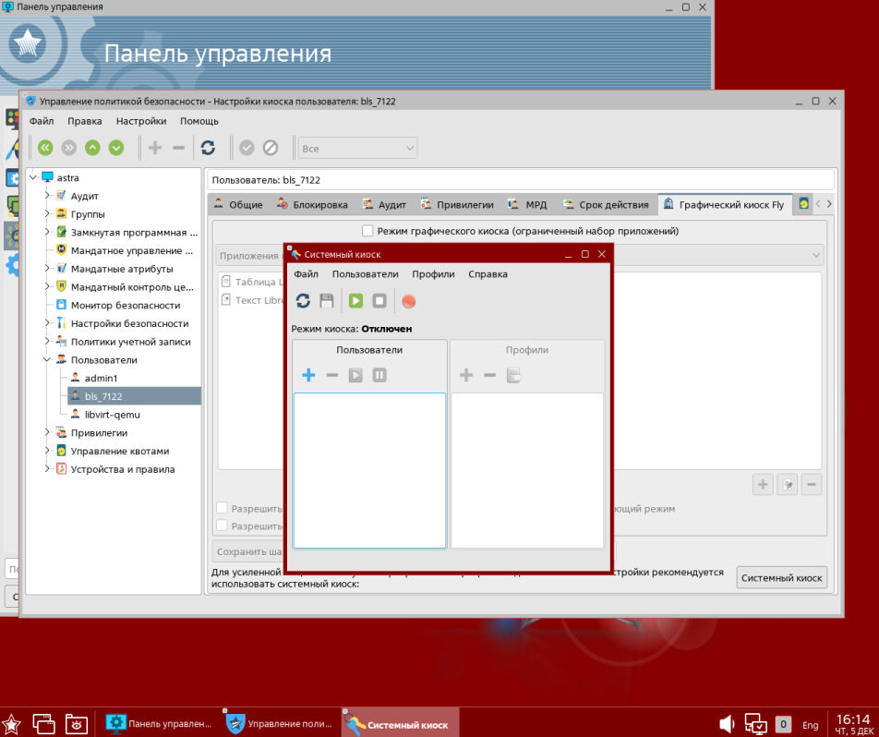This screenshot has width=879, height=737.
Task: Collapse the Пользователи tree node
Action: pyautogui.click(x=48, y=360)
